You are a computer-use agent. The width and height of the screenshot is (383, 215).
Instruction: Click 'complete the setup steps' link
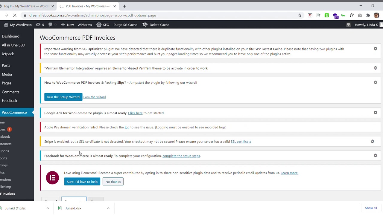pos(181,156)
